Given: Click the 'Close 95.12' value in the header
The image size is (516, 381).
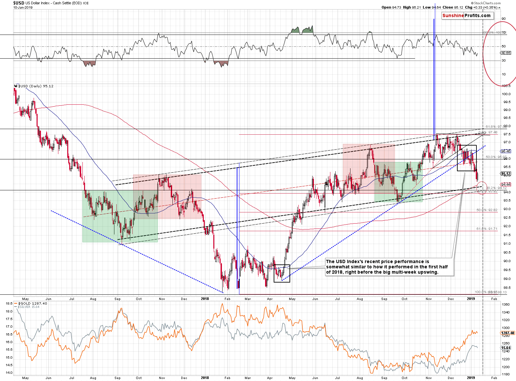Looking at the screenshot, I should click(x=453, y=7).
